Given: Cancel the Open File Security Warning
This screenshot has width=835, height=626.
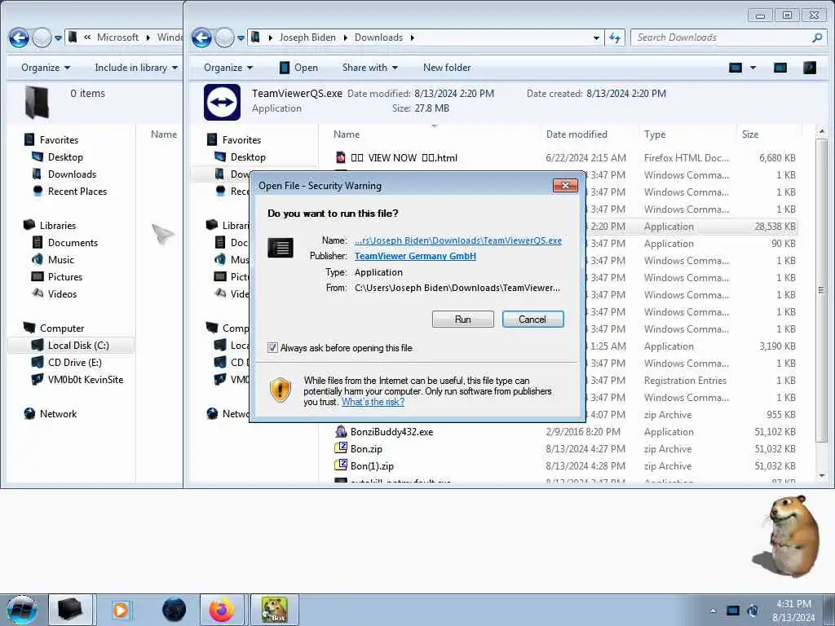Looking at the screenshot, I should click(532, 320).
